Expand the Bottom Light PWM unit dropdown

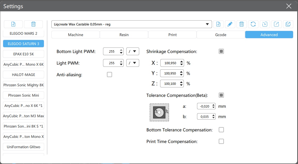[x=132, y=51]
